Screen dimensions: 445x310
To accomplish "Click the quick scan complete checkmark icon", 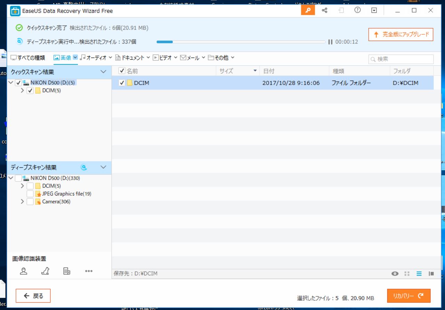I will click(19, 27).
